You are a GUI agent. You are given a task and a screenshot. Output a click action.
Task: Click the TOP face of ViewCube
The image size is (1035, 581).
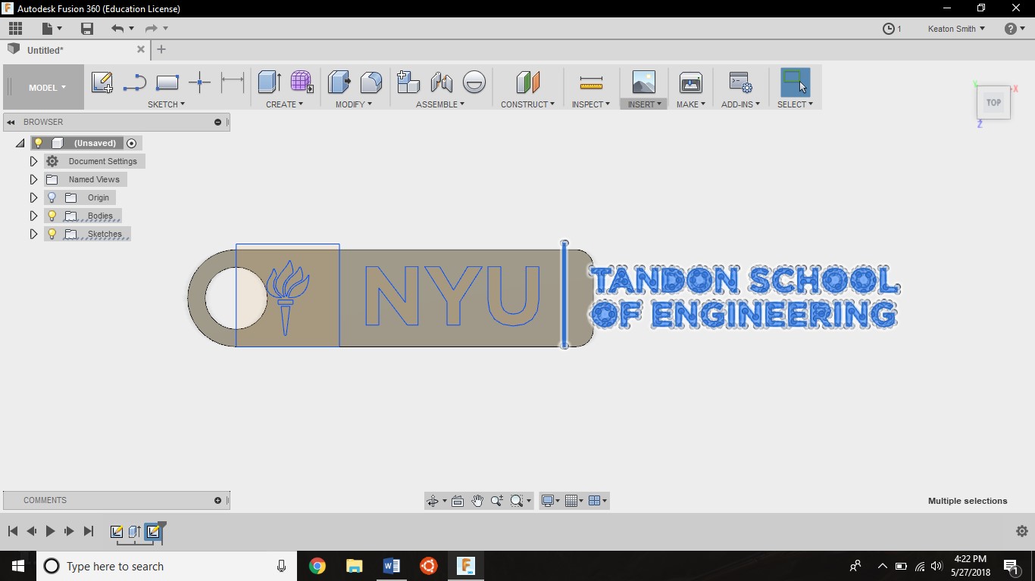[x=993, y=102]
